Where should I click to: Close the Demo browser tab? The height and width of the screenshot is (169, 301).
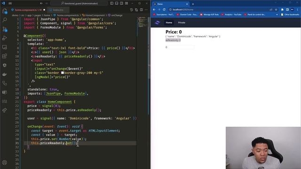tap(187, 4)
